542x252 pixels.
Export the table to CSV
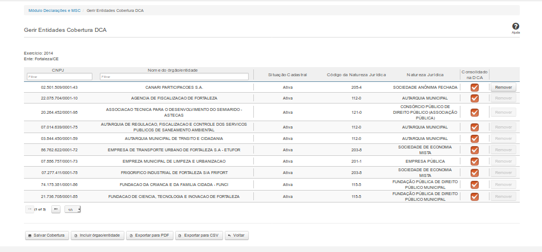pos(199,235)
